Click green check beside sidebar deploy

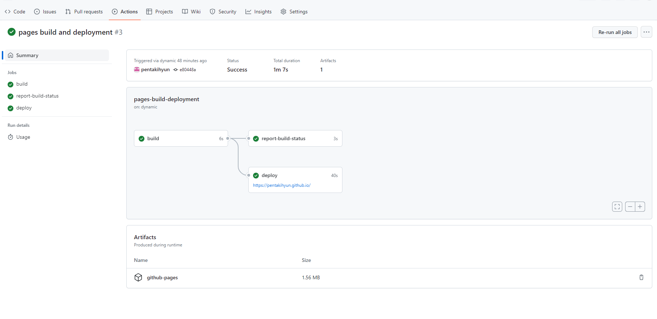point(10,108)
